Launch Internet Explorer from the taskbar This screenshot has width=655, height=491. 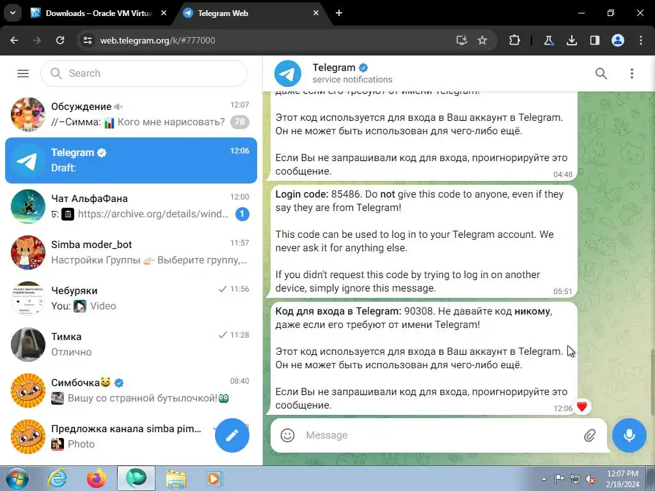point(57,478)
